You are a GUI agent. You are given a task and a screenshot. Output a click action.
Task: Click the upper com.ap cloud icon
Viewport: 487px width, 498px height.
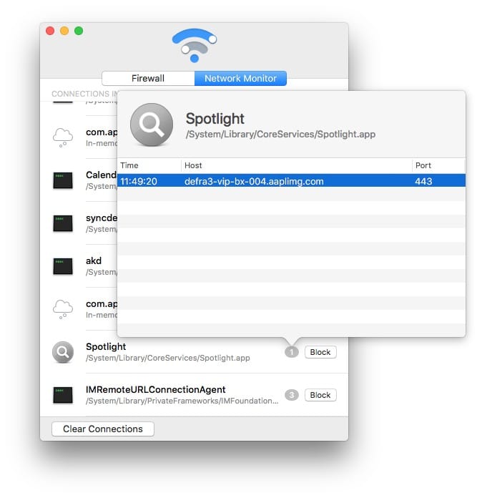coord(63,137)
